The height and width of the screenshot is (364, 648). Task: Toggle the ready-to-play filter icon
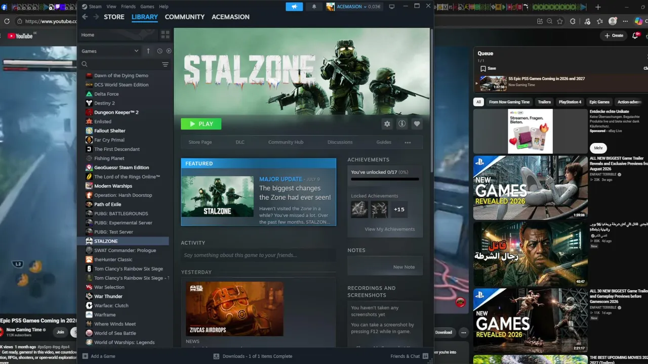(x=169, y=51)
